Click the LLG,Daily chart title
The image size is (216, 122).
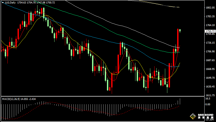[x=10, y=2]
